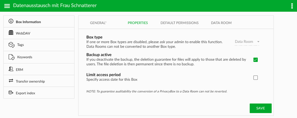Open the Box type Data Room dropdown
Screen dimensions: 297x118
247,42
